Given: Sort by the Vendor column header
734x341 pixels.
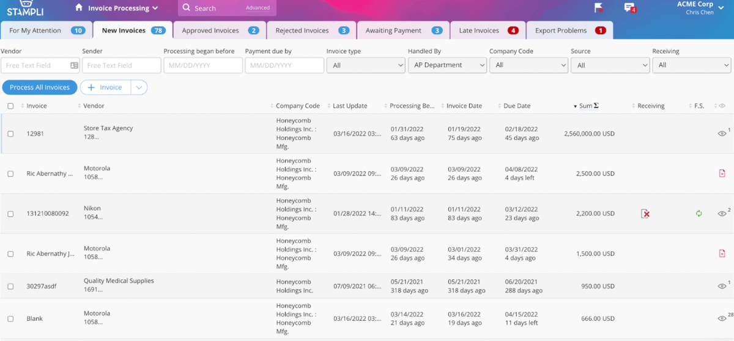Looking at the screenshot, I should coord(94,106).
